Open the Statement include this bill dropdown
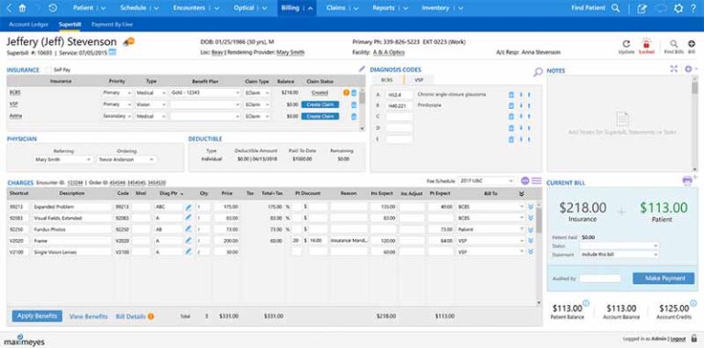The image size is (704, 348). [619, 255]
